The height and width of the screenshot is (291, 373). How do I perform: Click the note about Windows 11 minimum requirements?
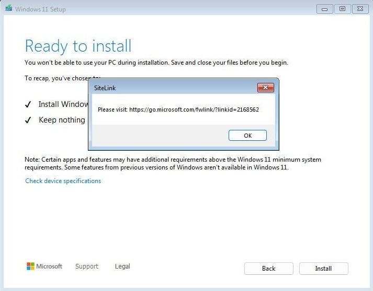(x=173, y=163)
